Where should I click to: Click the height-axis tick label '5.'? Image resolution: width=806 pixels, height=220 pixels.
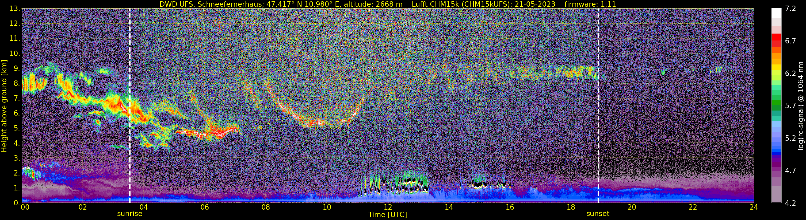point(17,128)
